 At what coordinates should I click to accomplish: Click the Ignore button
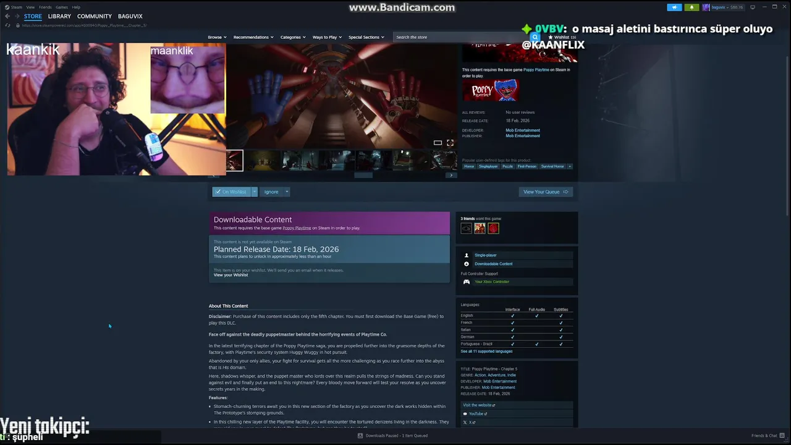[x=271, y=192]
